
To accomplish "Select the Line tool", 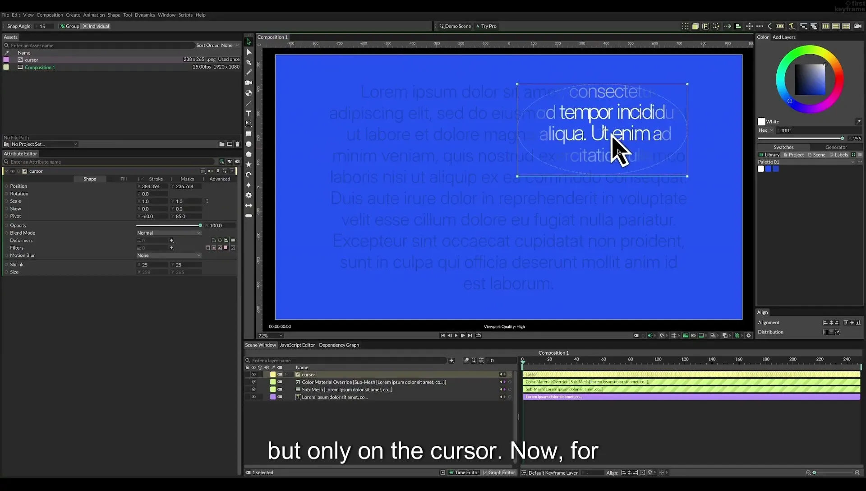I will click(249, 103).
